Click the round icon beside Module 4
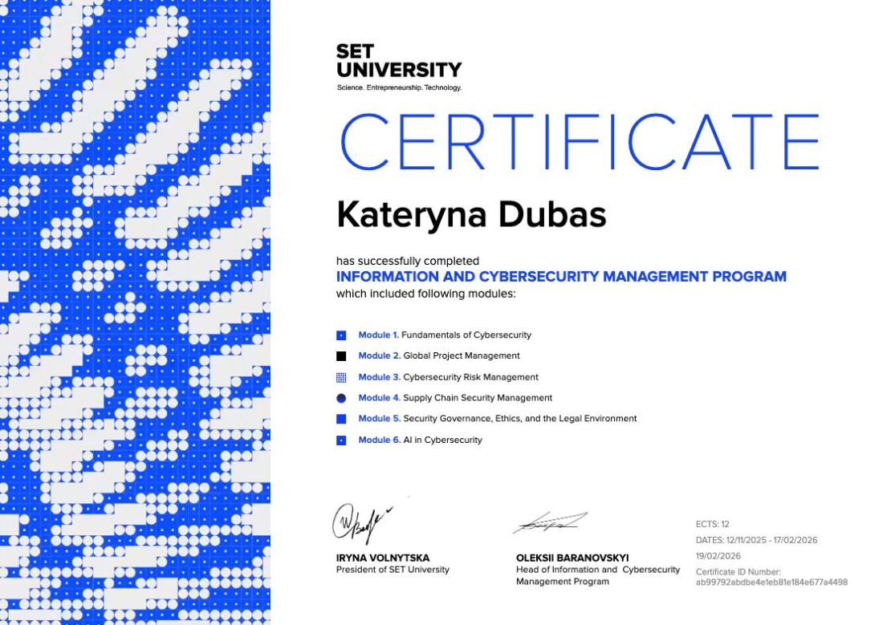 (341, 398)
